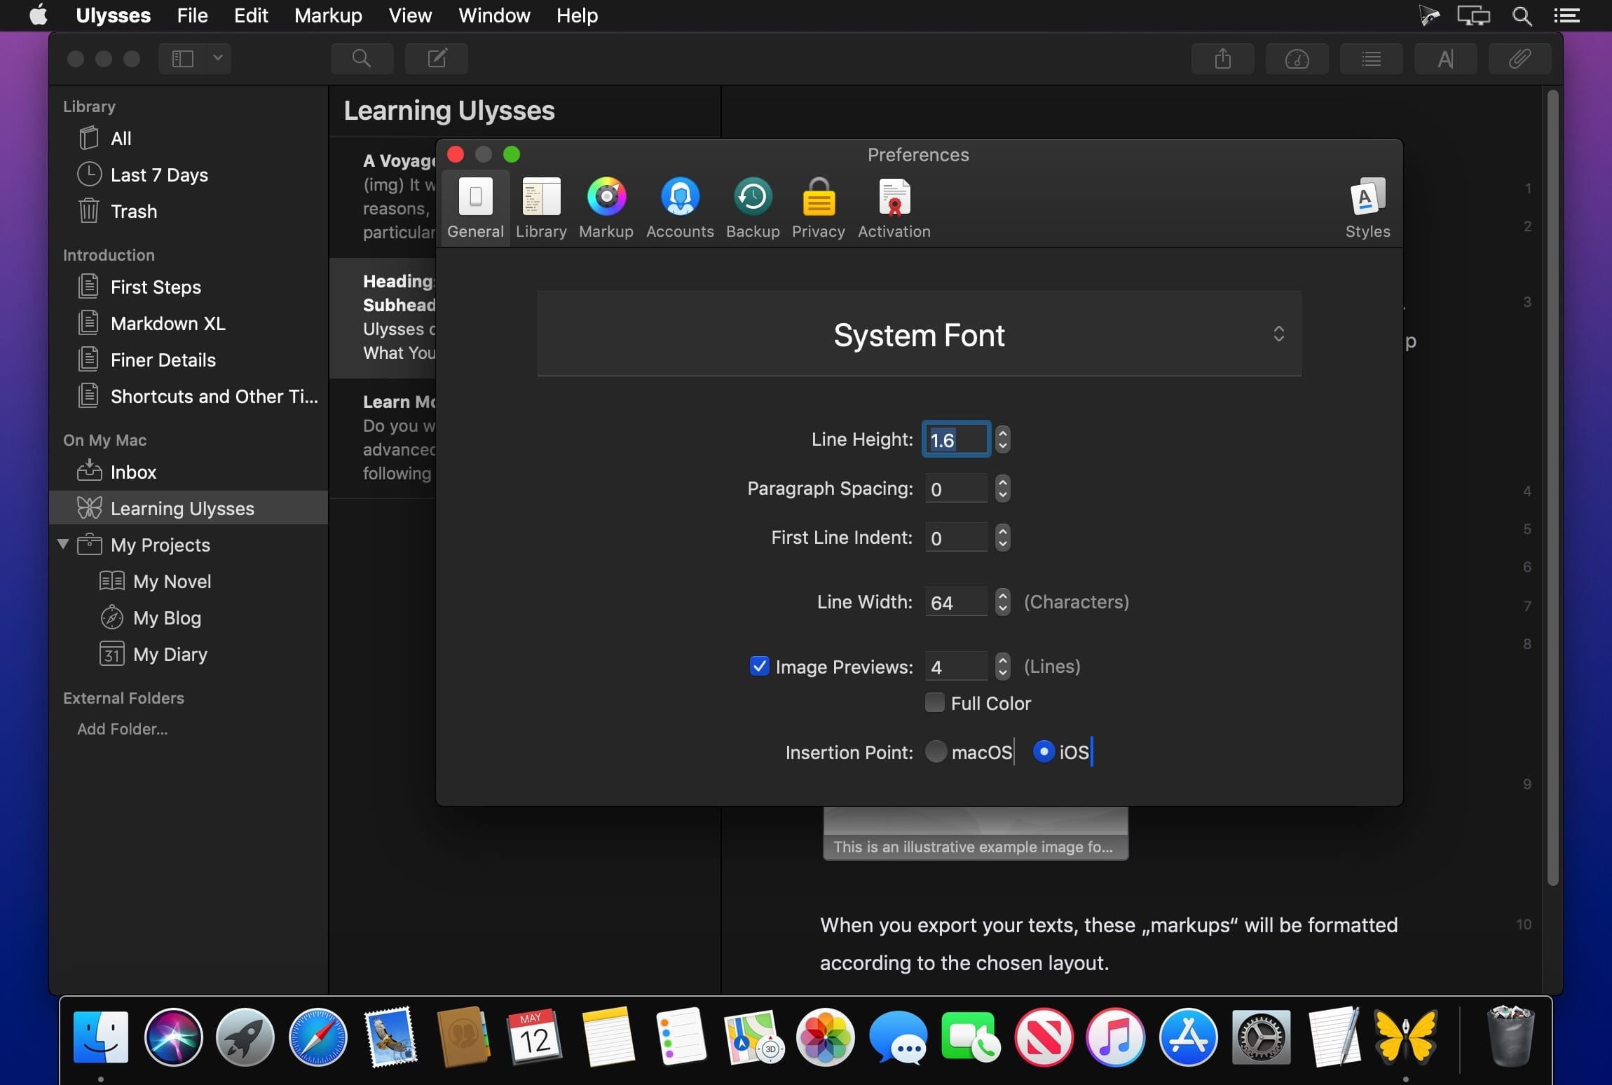Enable the Full Color checkbox
The image size is (1612, 1085).
tap(935, 702)
